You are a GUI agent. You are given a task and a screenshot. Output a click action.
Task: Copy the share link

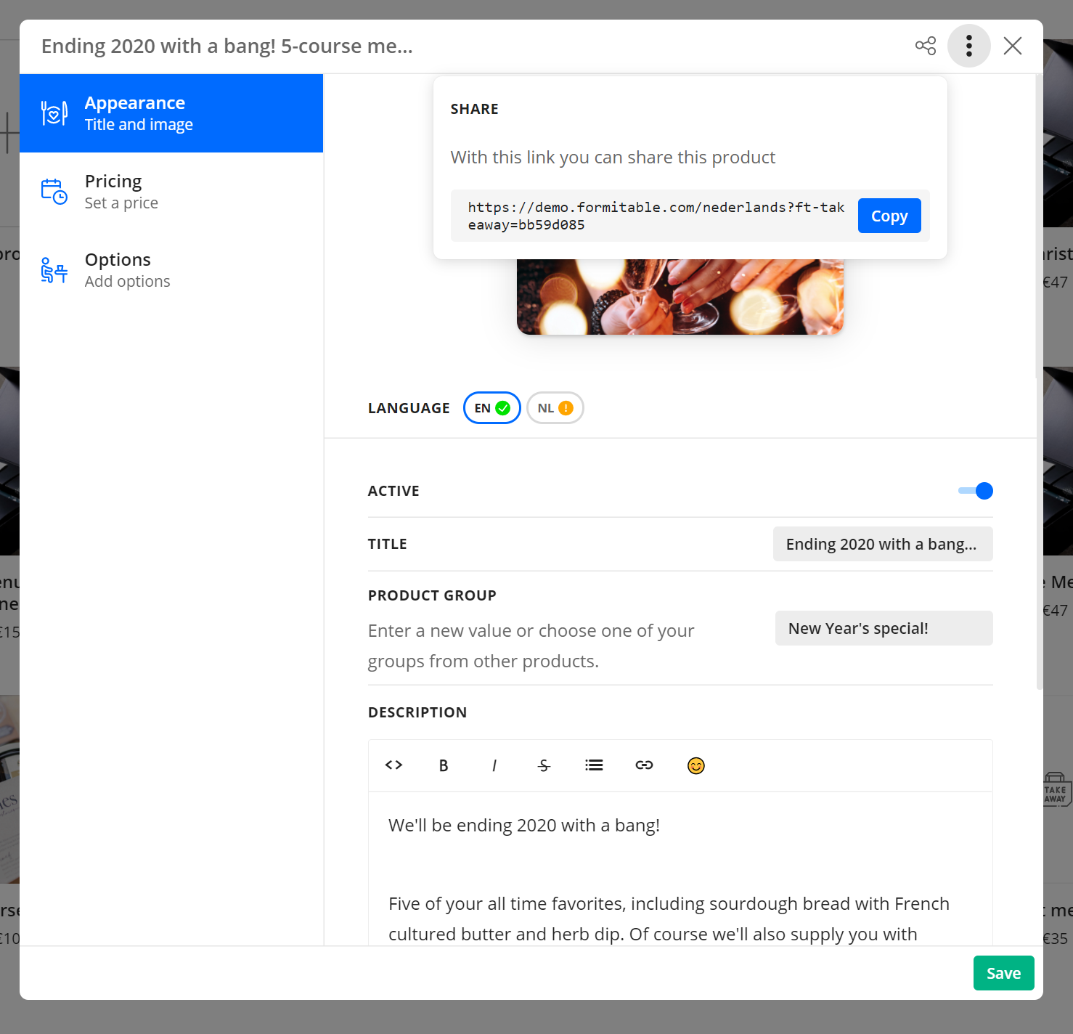point(889,216)
